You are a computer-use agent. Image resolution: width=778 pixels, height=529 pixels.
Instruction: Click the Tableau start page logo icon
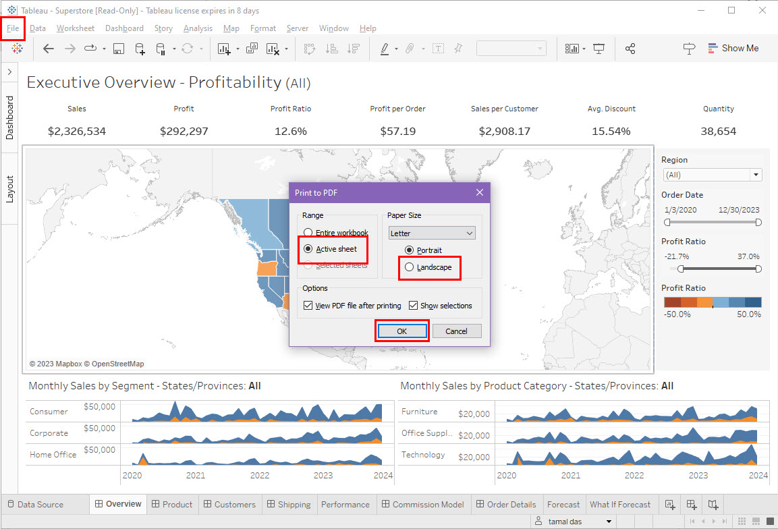pos(17,48)
